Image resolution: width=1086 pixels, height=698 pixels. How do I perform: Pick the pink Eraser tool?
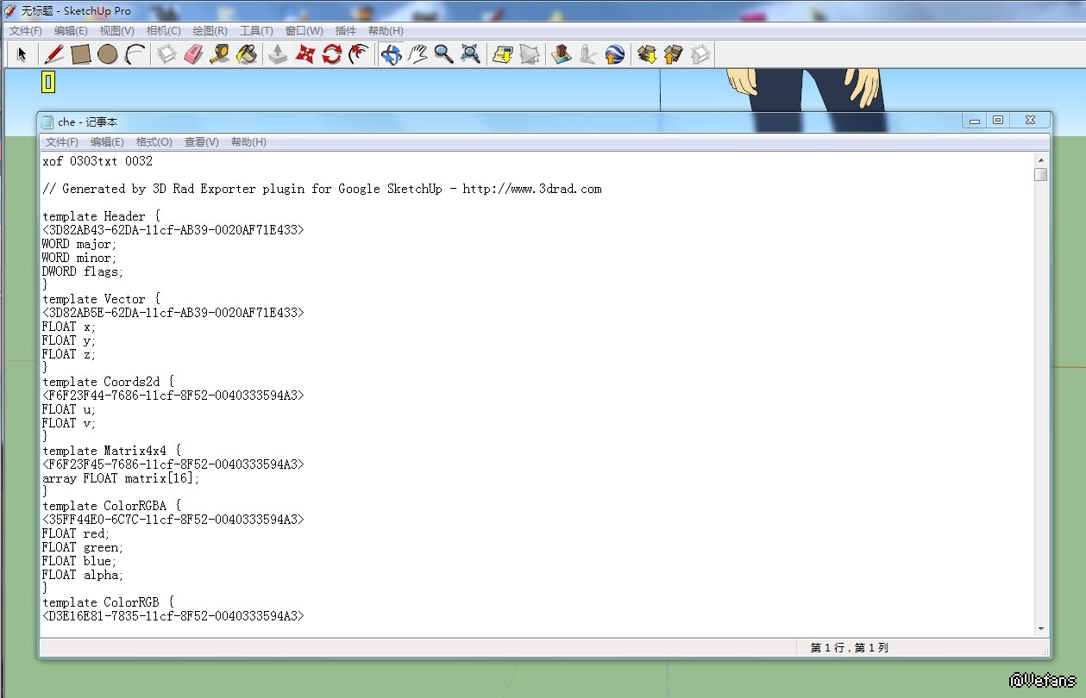pyautogui.click(x=193, y=54)
